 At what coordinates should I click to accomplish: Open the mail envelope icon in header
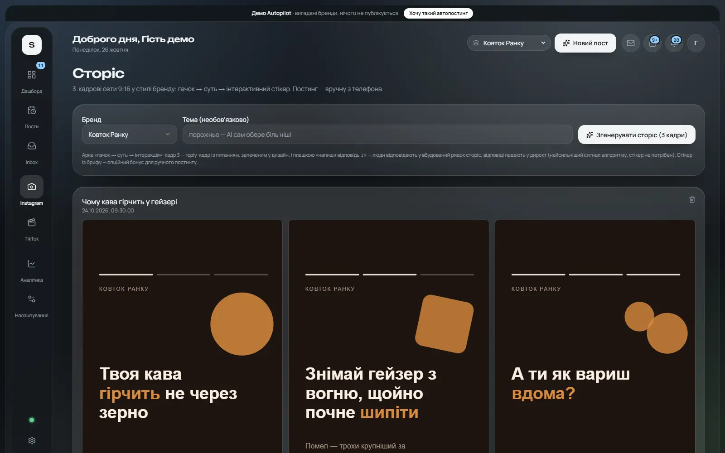(x=631, y=43)
